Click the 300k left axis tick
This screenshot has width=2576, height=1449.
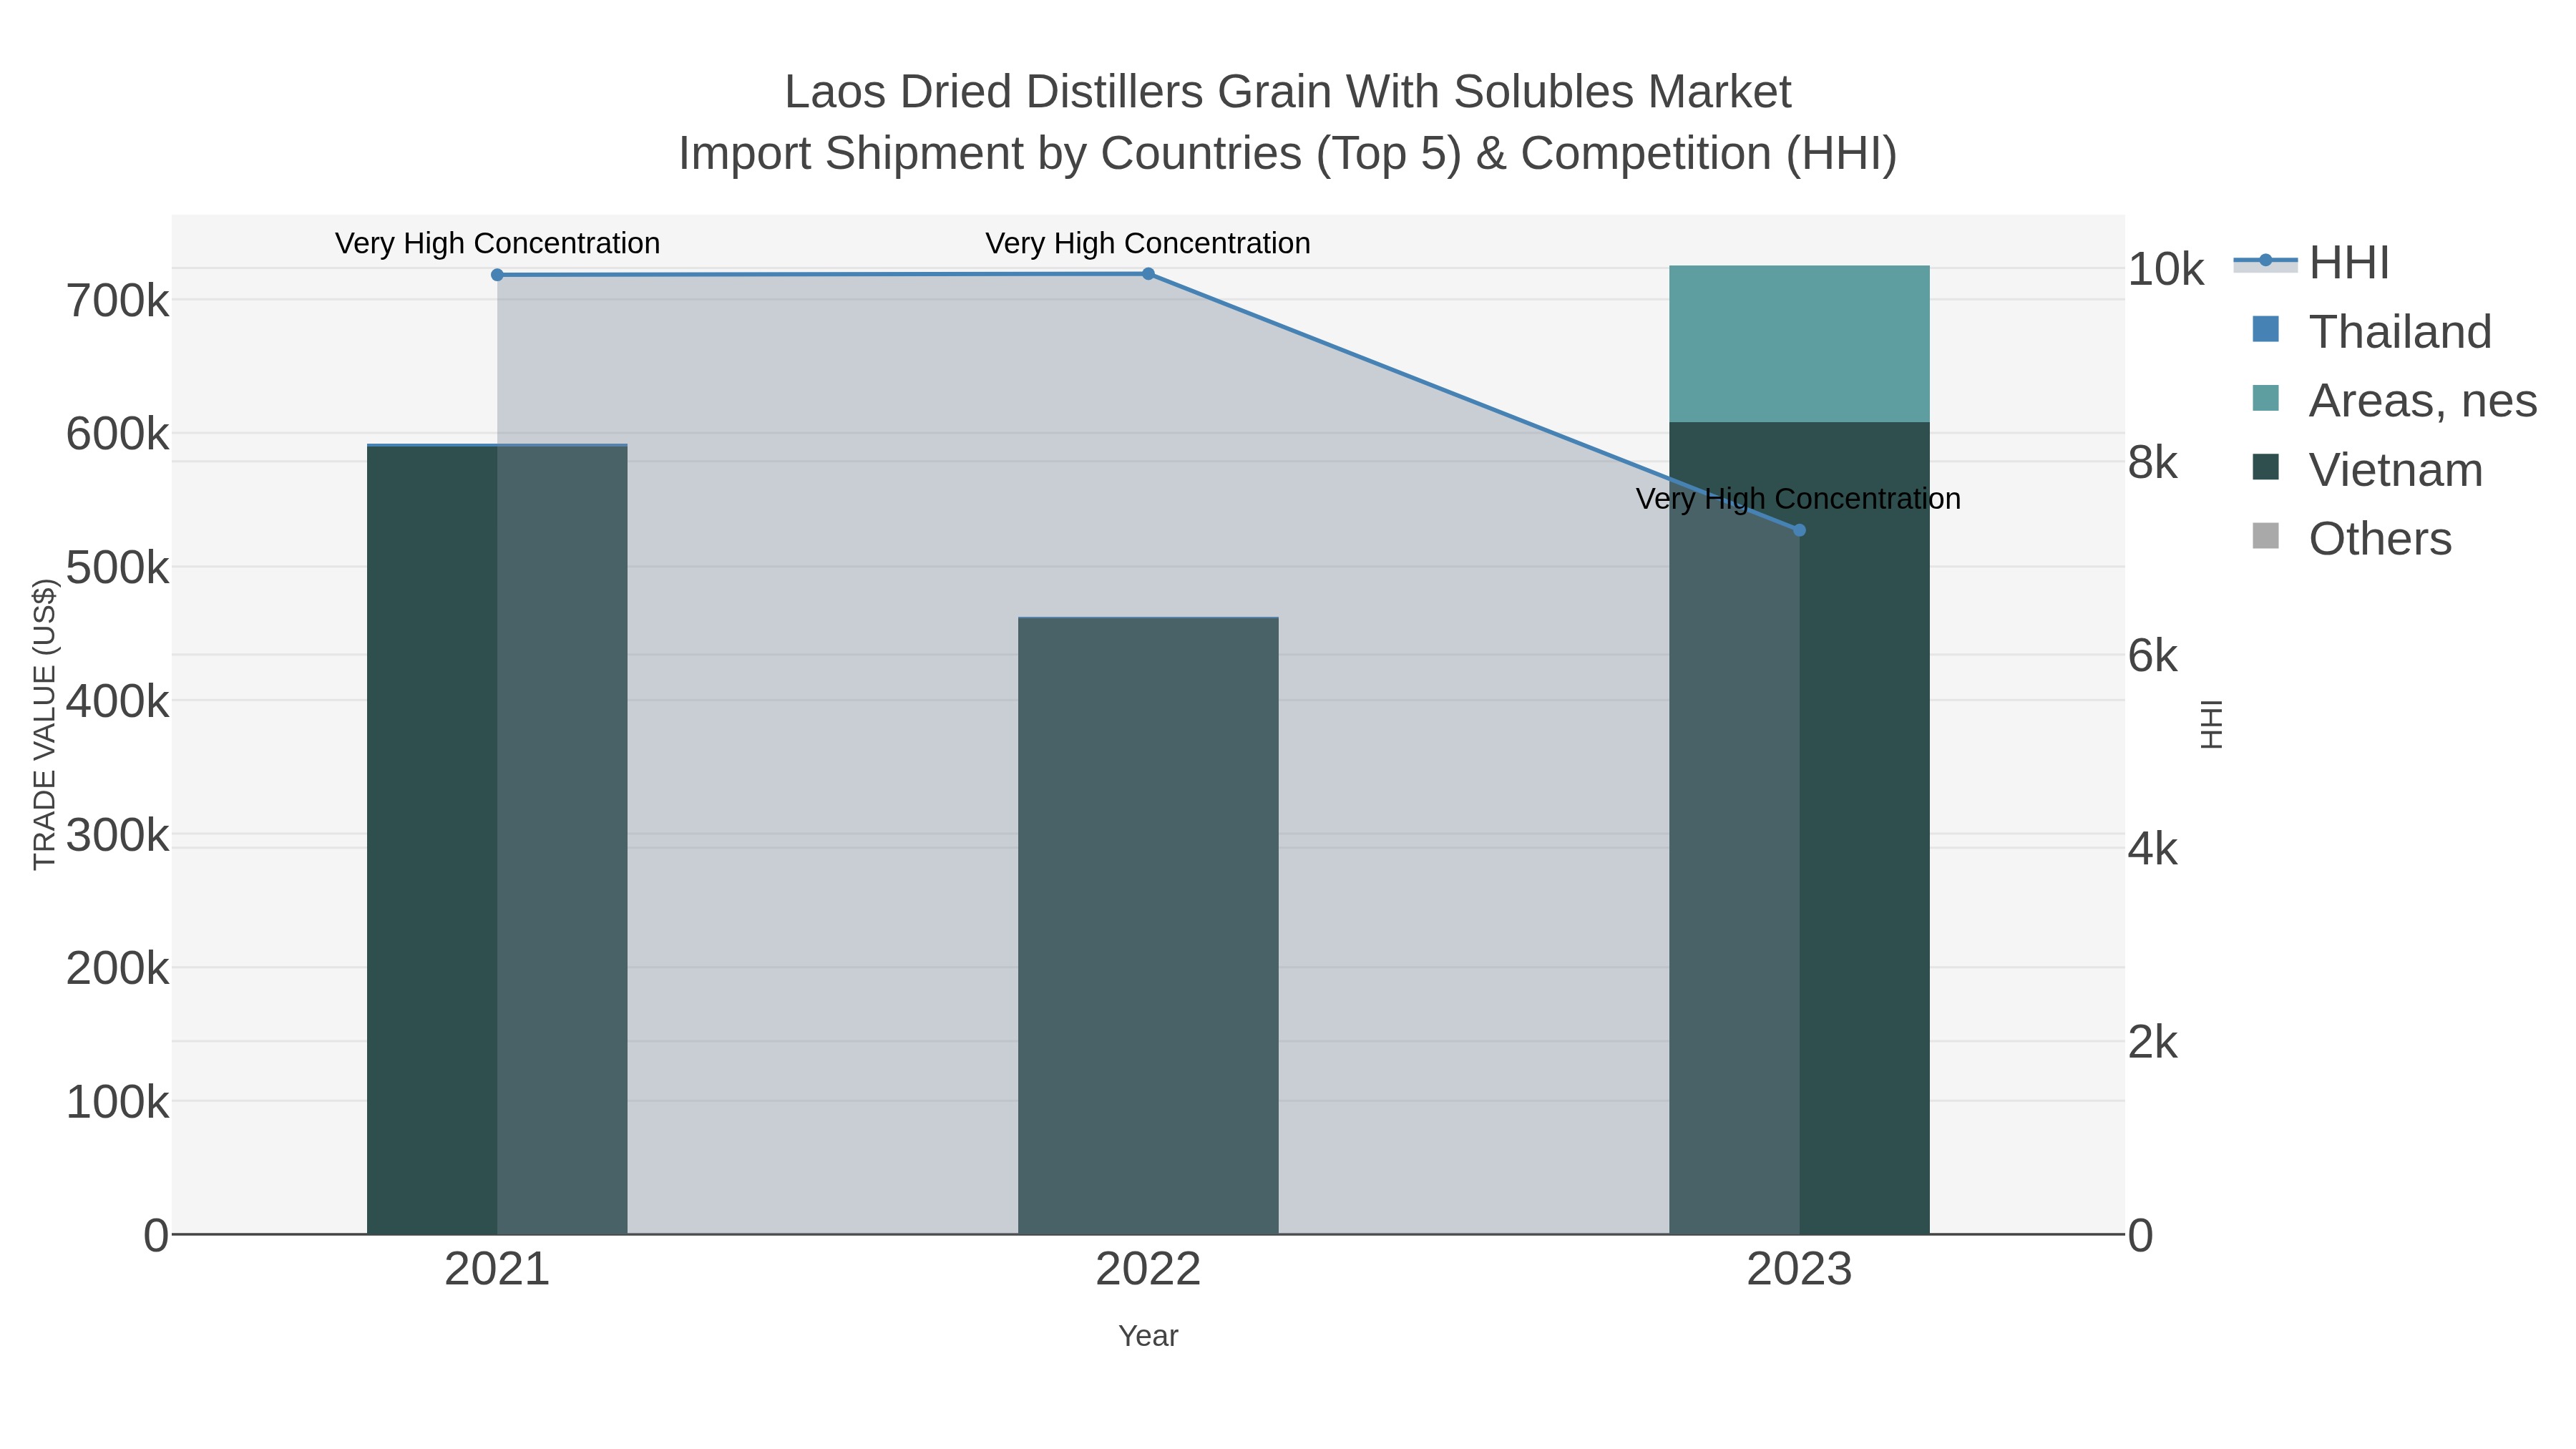(x=117, y=835)
